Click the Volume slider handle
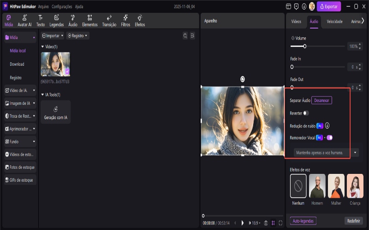The height and width of the screenshot is (230, 369). coord(304,46)
